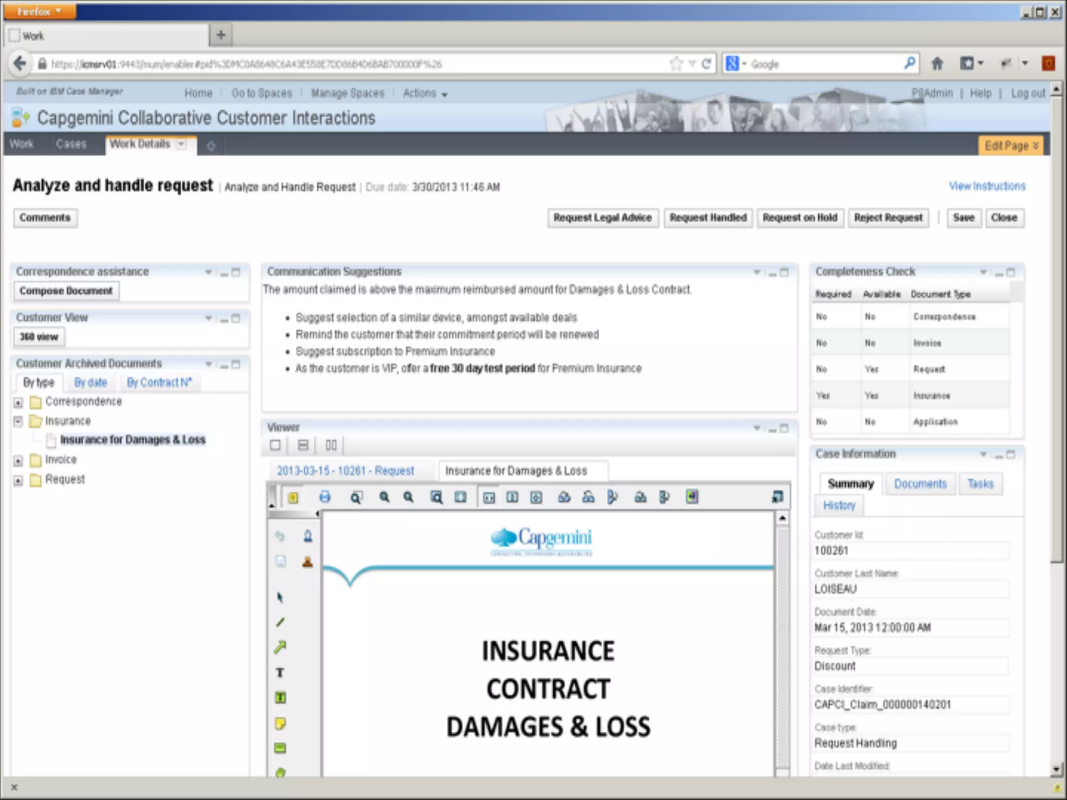Open the View Instructions link

click(x=987, y=186)
